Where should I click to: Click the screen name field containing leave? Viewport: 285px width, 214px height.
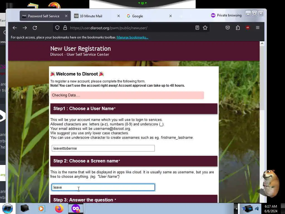pyautogui.click(x=103, y=187)
